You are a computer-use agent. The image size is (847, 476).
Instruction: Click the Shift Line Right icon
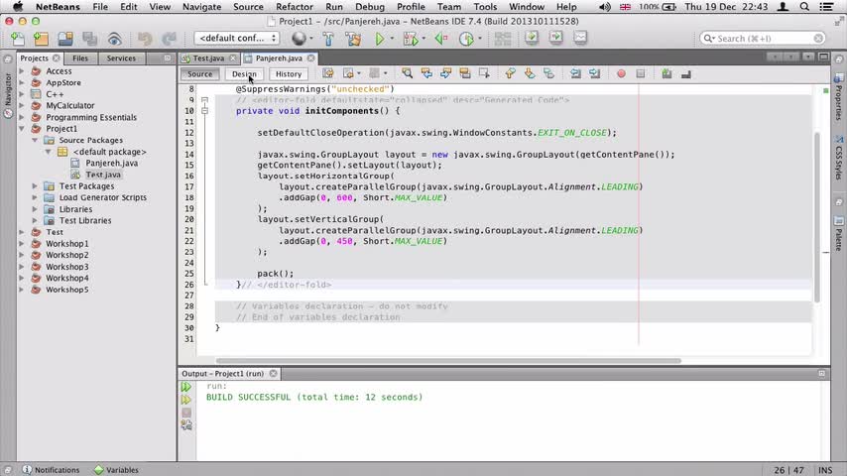pos(595,73)
